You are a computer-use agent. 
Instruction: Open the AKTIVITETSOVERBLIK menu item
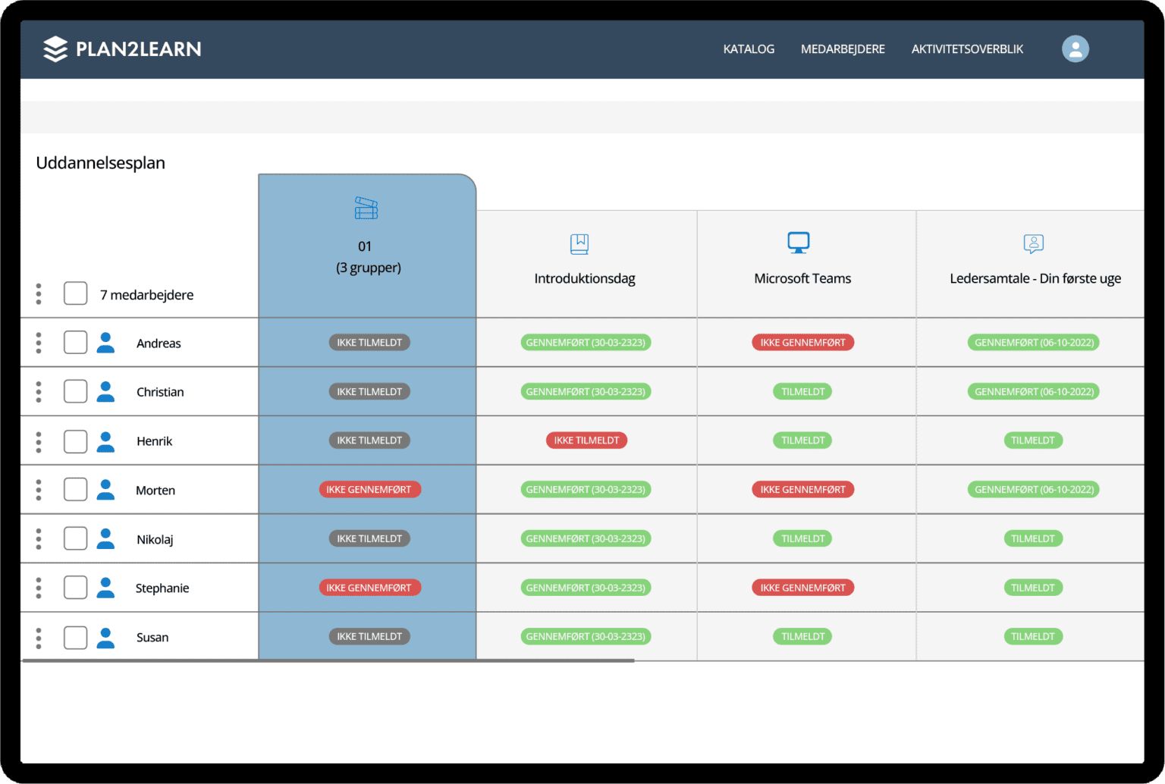(x=967, y=49)
